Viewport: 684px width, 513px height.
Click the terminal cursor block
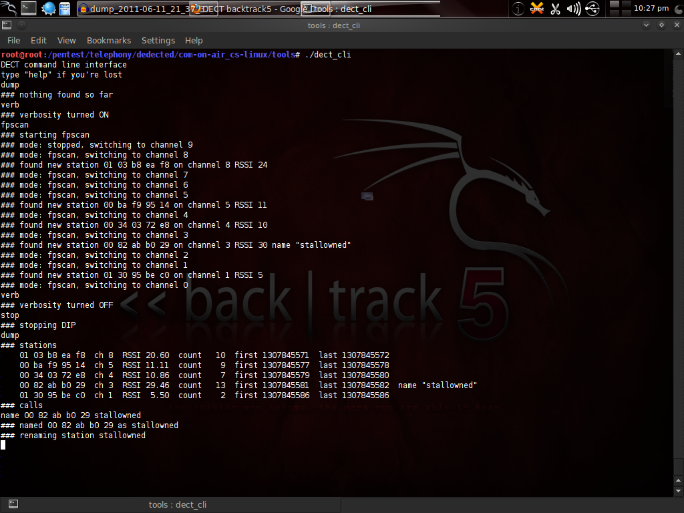(3, 445)
